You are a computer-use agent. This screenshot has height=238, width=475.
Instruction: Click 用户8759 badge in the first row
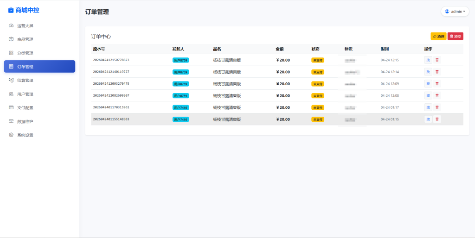(180, 60)
